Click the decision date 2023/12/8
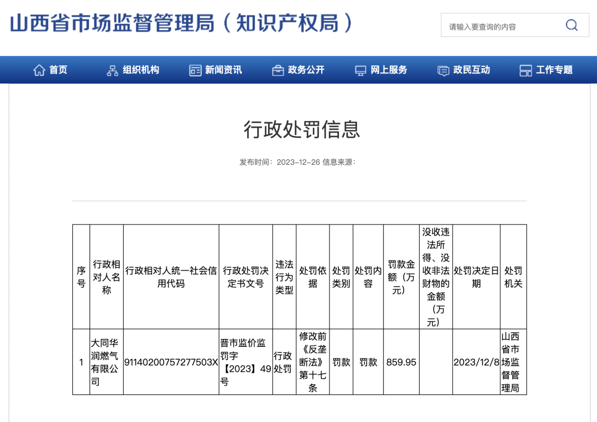The image size is (597, 422). [476, 362]
